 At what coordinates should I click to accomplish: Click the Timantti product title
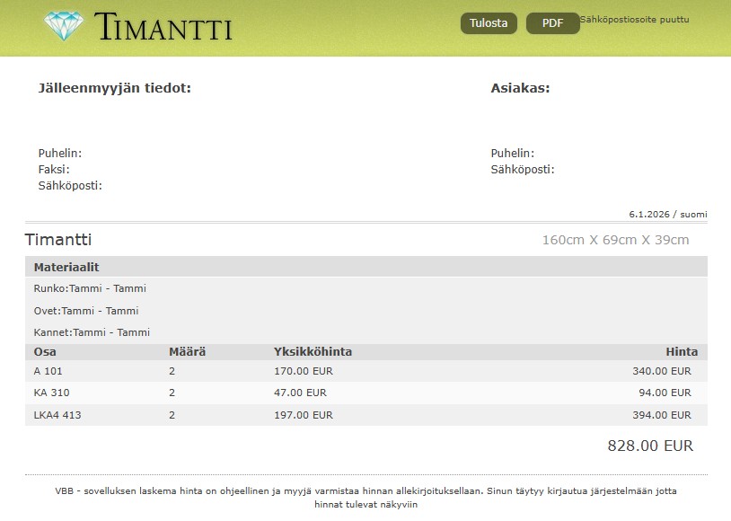(x=58, y=240)
